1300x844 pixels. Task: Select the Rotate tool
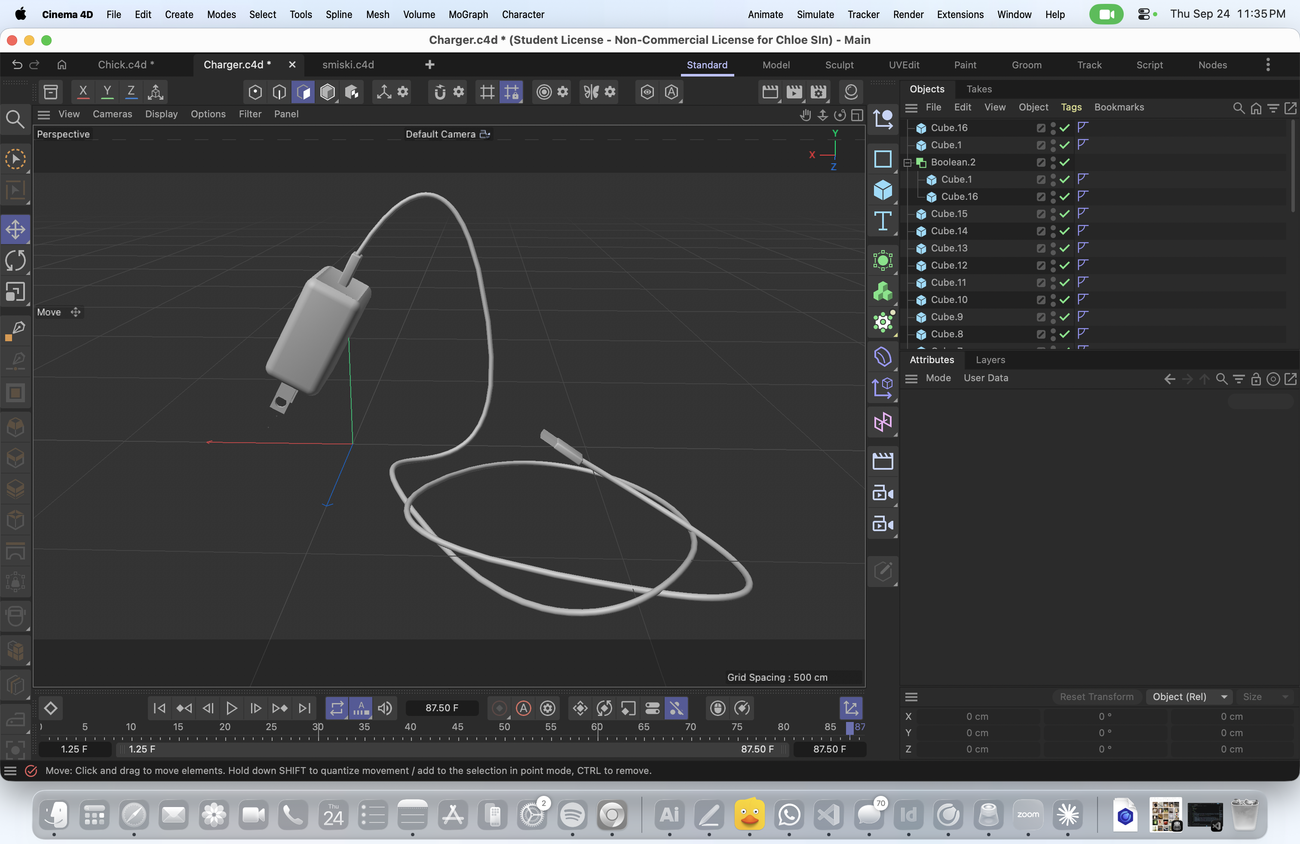point(15,260)
